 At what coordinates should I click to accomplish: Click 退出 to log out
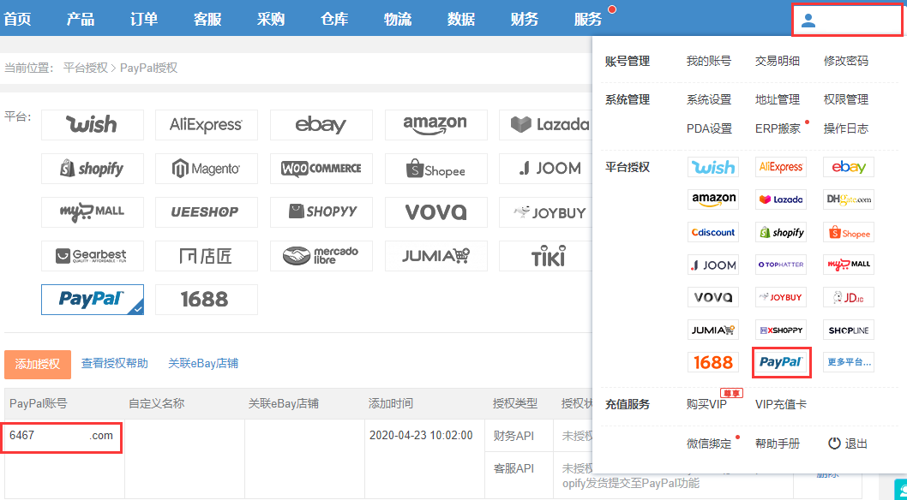tap(848, 444)
